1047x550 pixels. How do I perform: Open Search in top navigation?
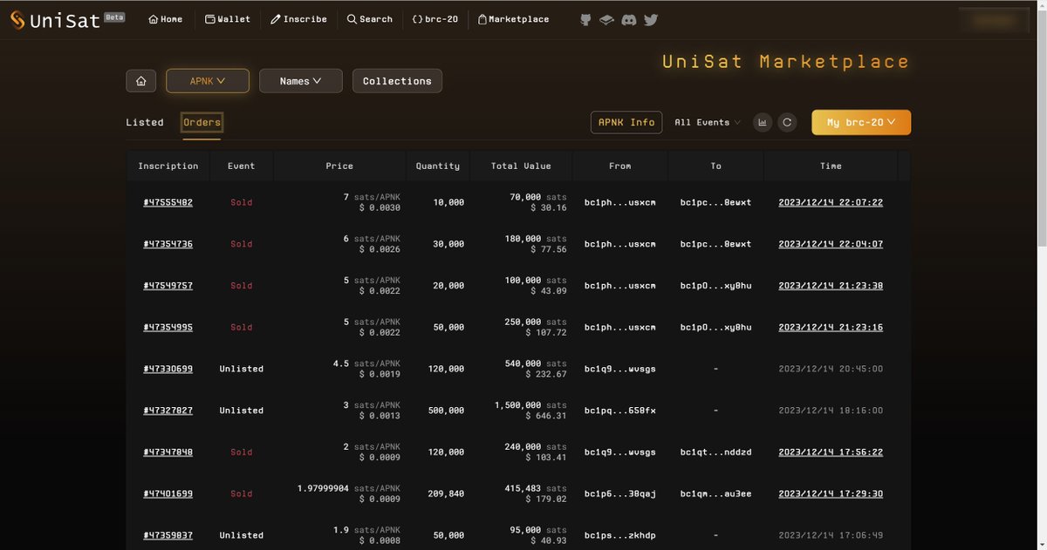(369, 19)
